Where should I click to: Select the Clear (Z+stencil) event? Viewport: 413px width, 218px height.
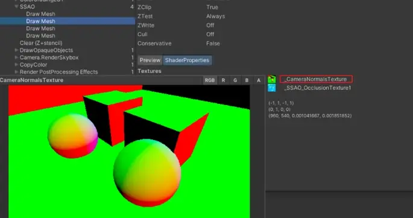pos(41,43)
